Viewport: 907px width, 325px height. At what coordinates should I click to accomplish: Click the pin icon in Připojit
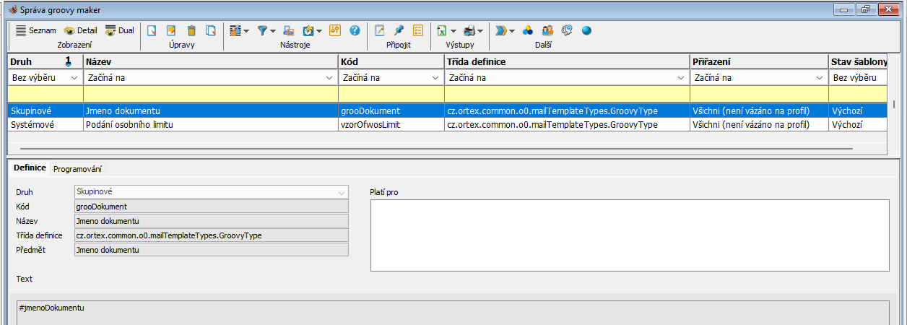(x=399, y=31)
